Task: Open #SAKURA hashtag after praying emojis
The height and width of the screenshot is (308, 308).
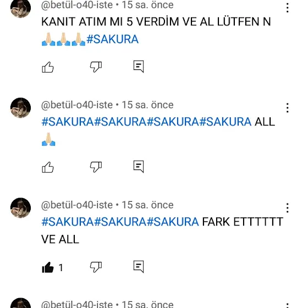Action: pyautogui.click(x=113, y=39)
